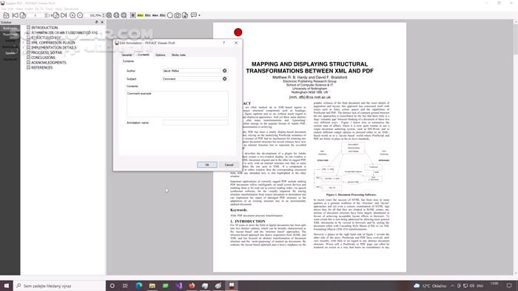The height and width of the screenshot is (291, 518).
Task: Open the Windows notification center
Action: [509, 285]
